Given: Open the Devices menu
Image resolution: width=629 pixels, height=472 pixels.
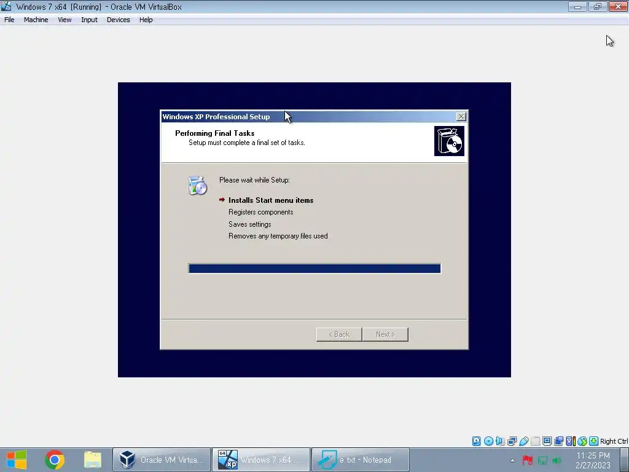Looking at the screenshot, I should (119, 20).
